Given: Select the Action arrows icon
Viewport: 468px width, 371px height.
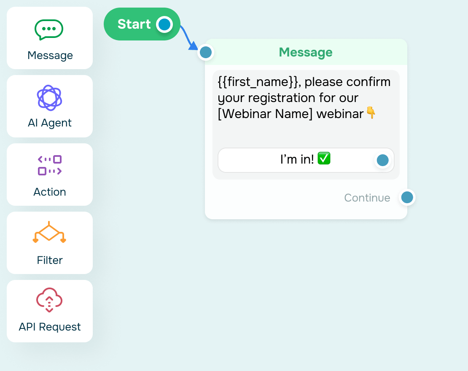Looking at the screenshot, I should [x=50, y=165].
